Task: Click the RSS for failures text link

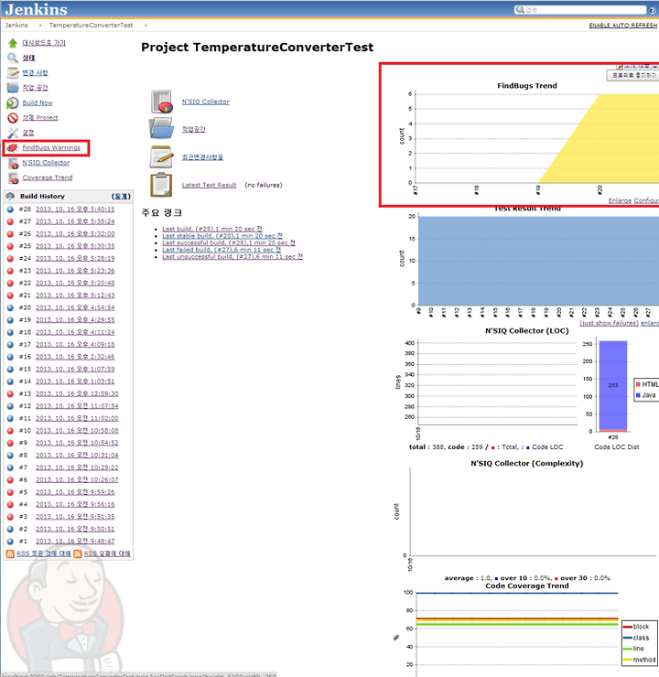Action: tap(107, 553)
